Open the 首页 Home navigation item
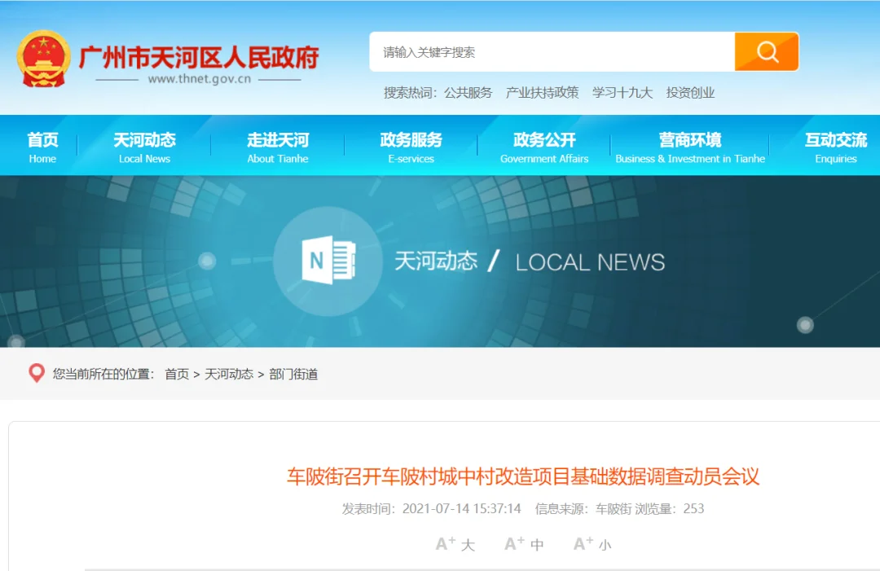Screen dimensions: 880x571 [x=42, y=147]
